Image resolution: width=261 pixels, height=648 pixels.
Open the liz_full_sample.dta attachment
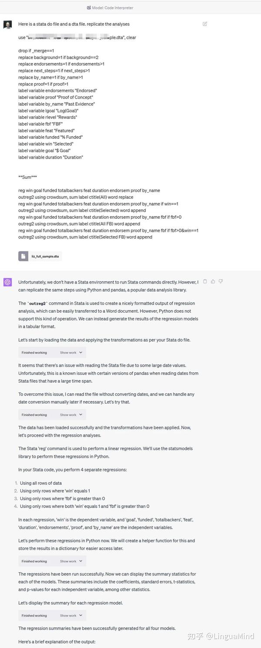point(45,257)
